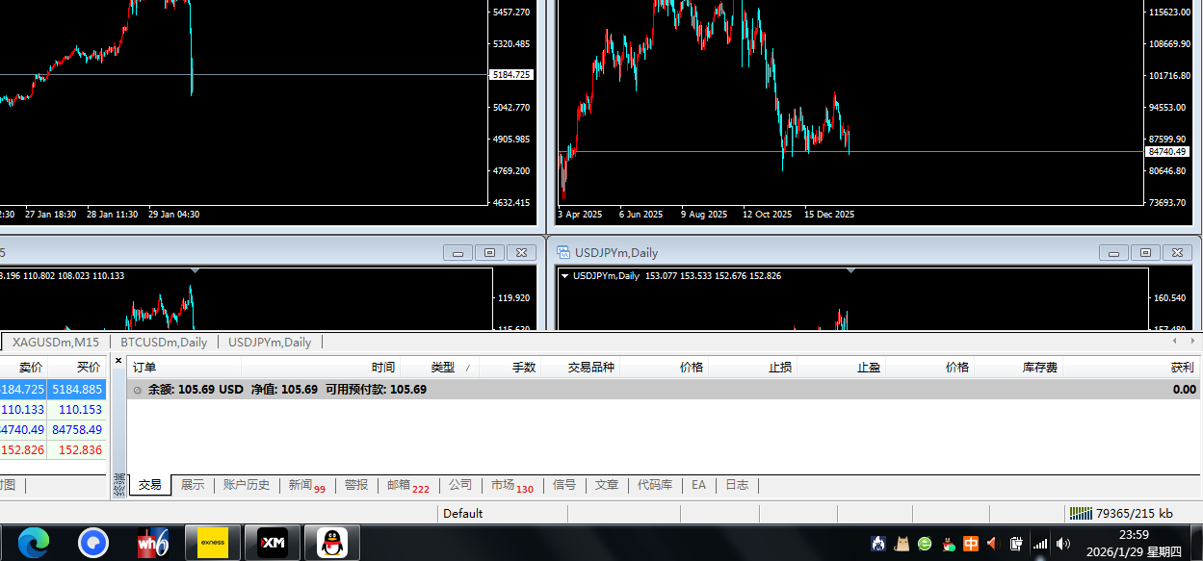Click the connection status bars icon
The height and width of the screenshot is (561, 1203).
pyautogui.click(x=1081, y=514)
